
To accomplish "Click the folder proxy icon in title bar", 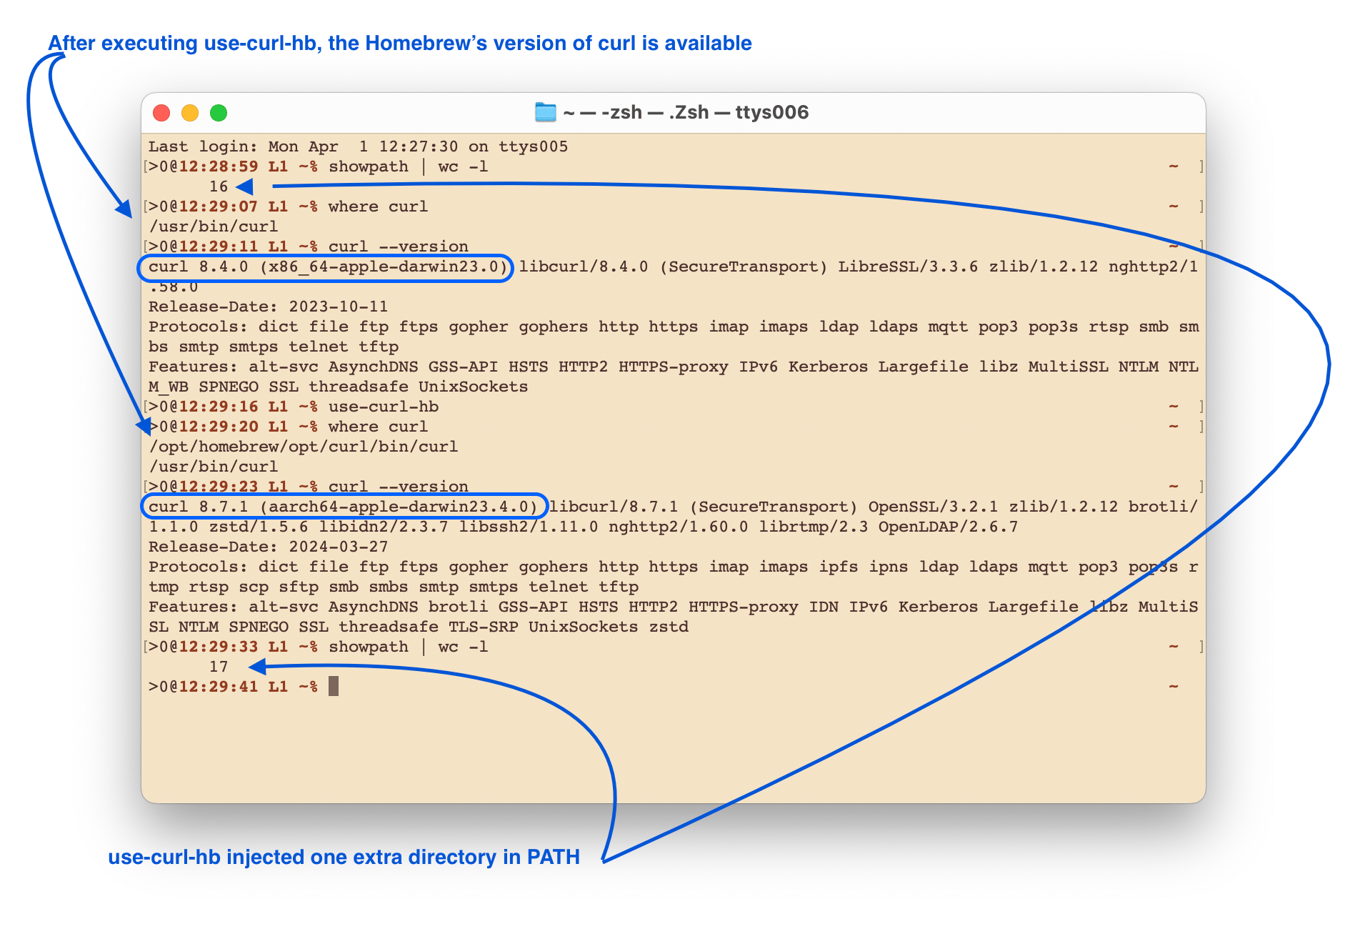I will click(x=546, y=112).
